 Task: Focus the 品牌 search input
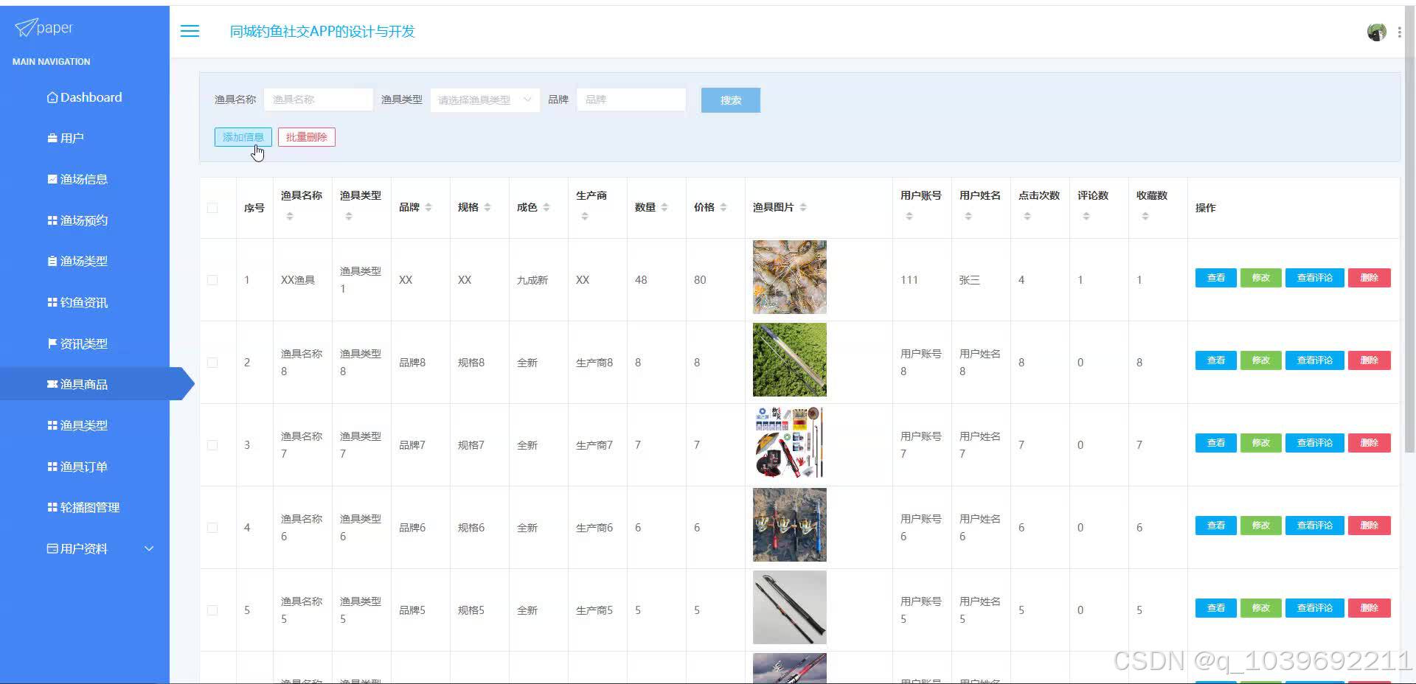(x=631, y=100)
